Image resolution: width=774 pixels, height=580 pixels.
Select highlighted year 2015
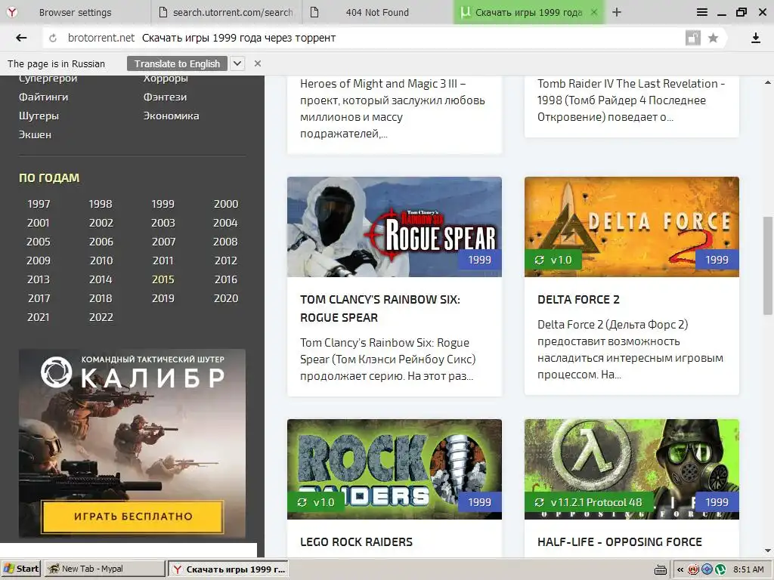163,279
